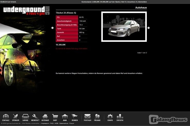Open the Werkstatt wrench icon
The width and height of the screenshot is (190, 126).
click(35, 118)
